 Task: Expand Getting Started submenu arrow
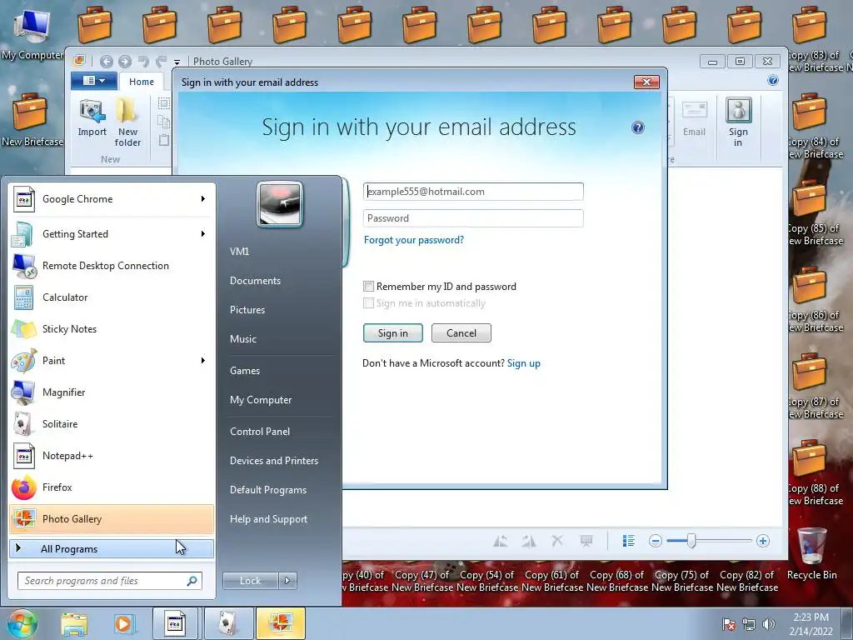pyautogui.click(x=203, y=234)
